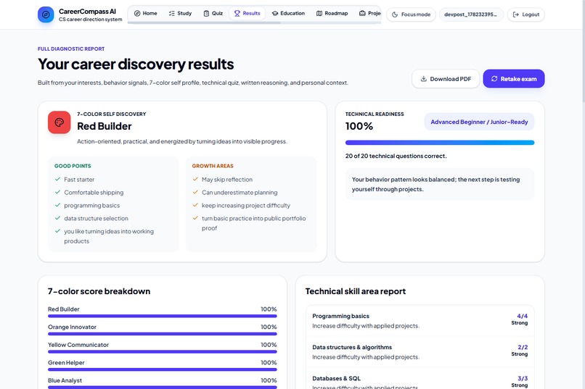585x389 pixels.
Task: Click the red palette icon for Red Builder
Action: click(60, 122)
